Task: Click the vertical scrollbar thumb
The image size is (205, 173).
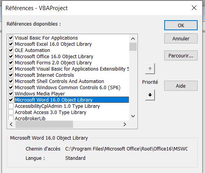Action: click(x=133, y=47)
